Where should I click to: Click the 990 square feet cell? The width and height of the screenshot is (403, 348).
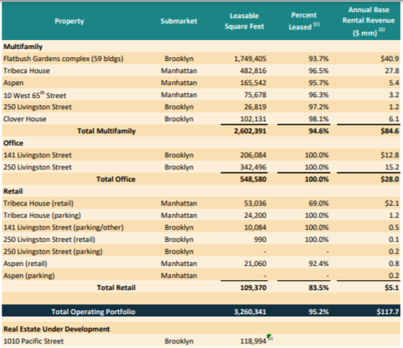(260, 240)
